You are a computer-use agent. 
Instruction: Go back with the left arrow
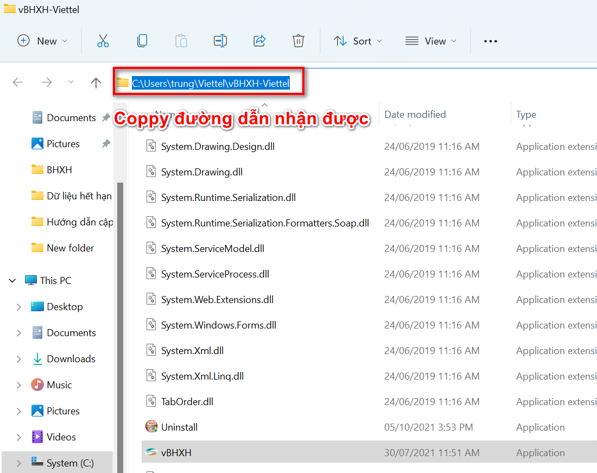17,82
